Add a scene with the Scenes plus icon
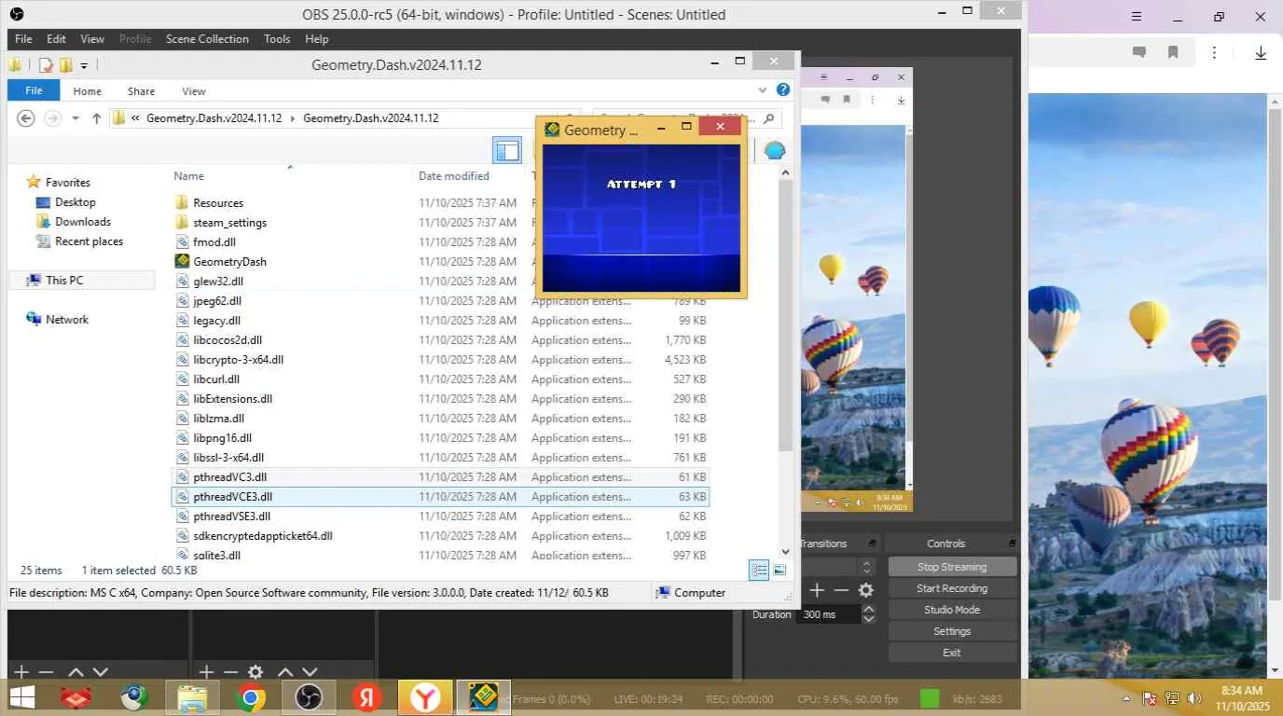The image size is (1283, 716). click(21, 672)
